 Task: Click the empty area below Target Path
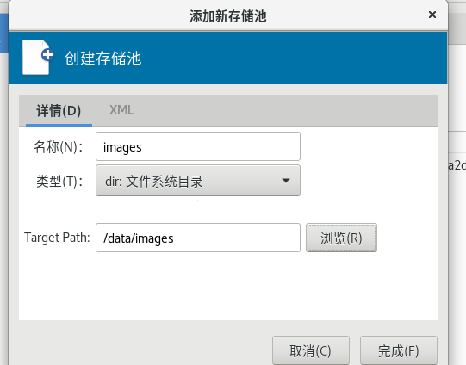[x=228, y=285]
